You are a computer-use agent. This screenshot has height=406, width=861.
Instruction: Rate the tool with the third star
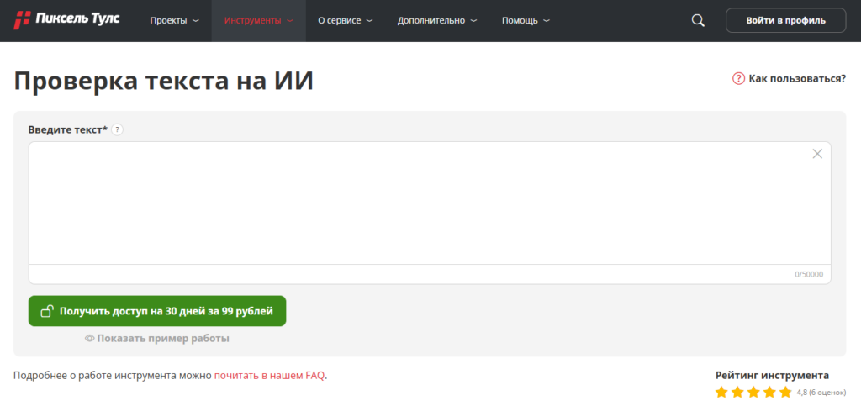(753, 393)
